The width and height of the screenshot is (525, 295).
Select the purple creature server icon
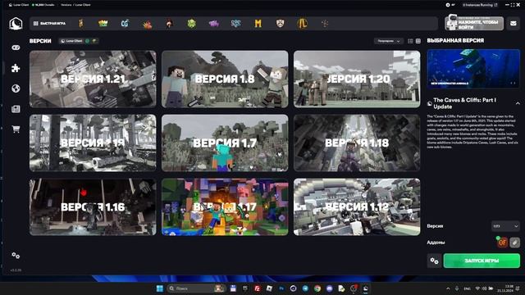(x=213, y=24)
